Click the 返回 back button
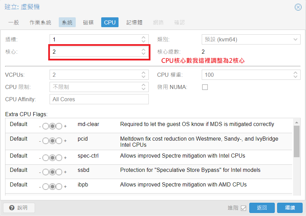The image size is (306, 216). 262,208
